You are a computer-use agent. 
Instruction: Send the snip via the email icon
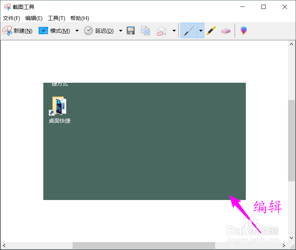click(x=161, y=31)
